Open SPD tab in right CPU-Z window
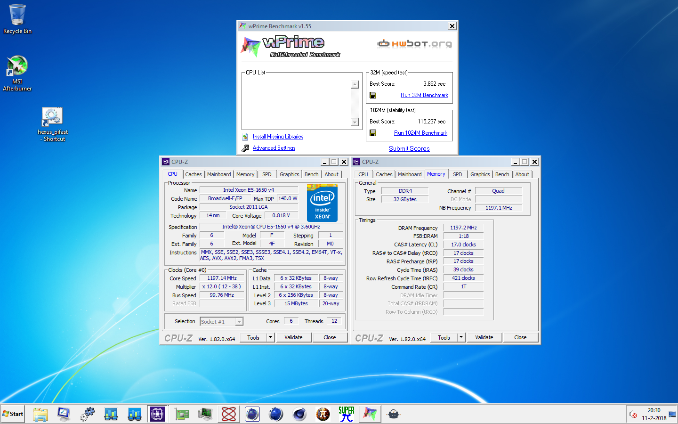Image resolution: width=678 pixels, height=424 pixels. click(x=458, y=174)
